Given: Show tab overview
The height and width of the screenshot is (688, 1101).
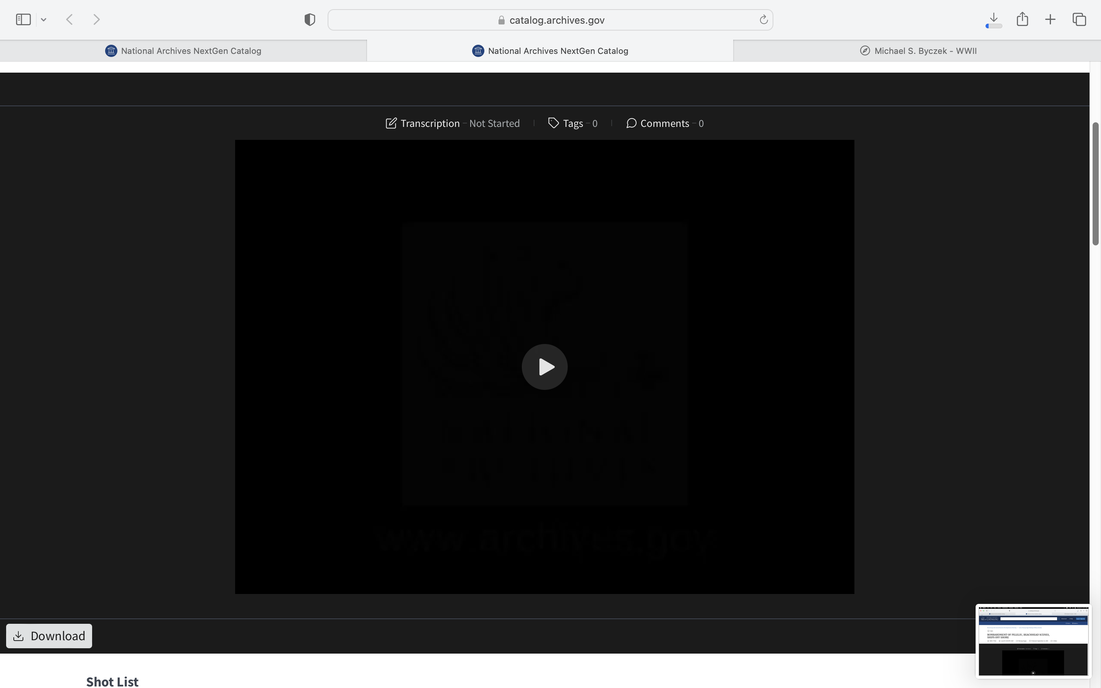Looking at the screenshot, I should [x=1079, y=19].
